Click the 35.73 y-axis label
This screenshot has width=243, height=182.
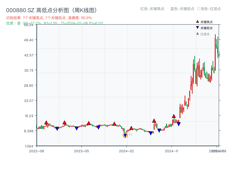(29, 70)
